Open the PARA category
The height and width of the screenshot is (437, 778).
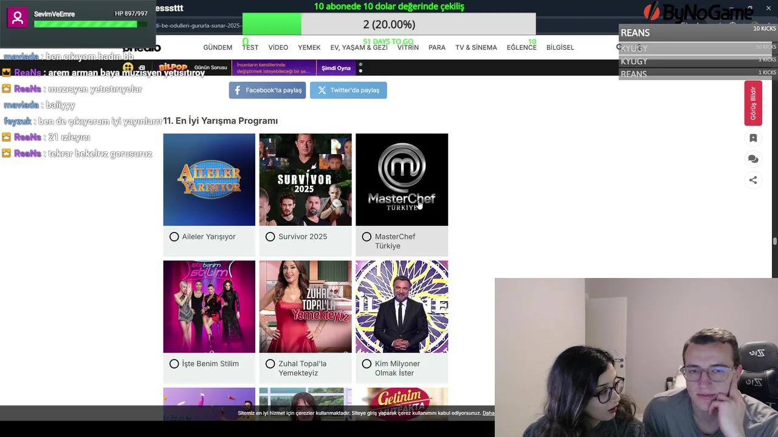point(437,47)
